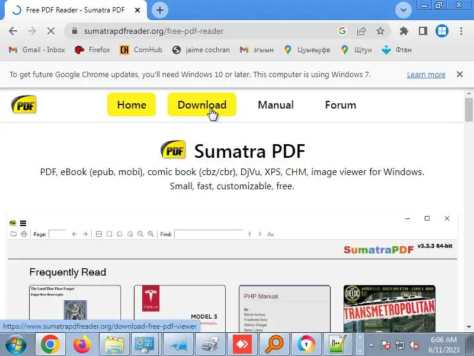Open the згыын bookmark
This screenshot has height=356, width=474.
click(x=257, y=50)
